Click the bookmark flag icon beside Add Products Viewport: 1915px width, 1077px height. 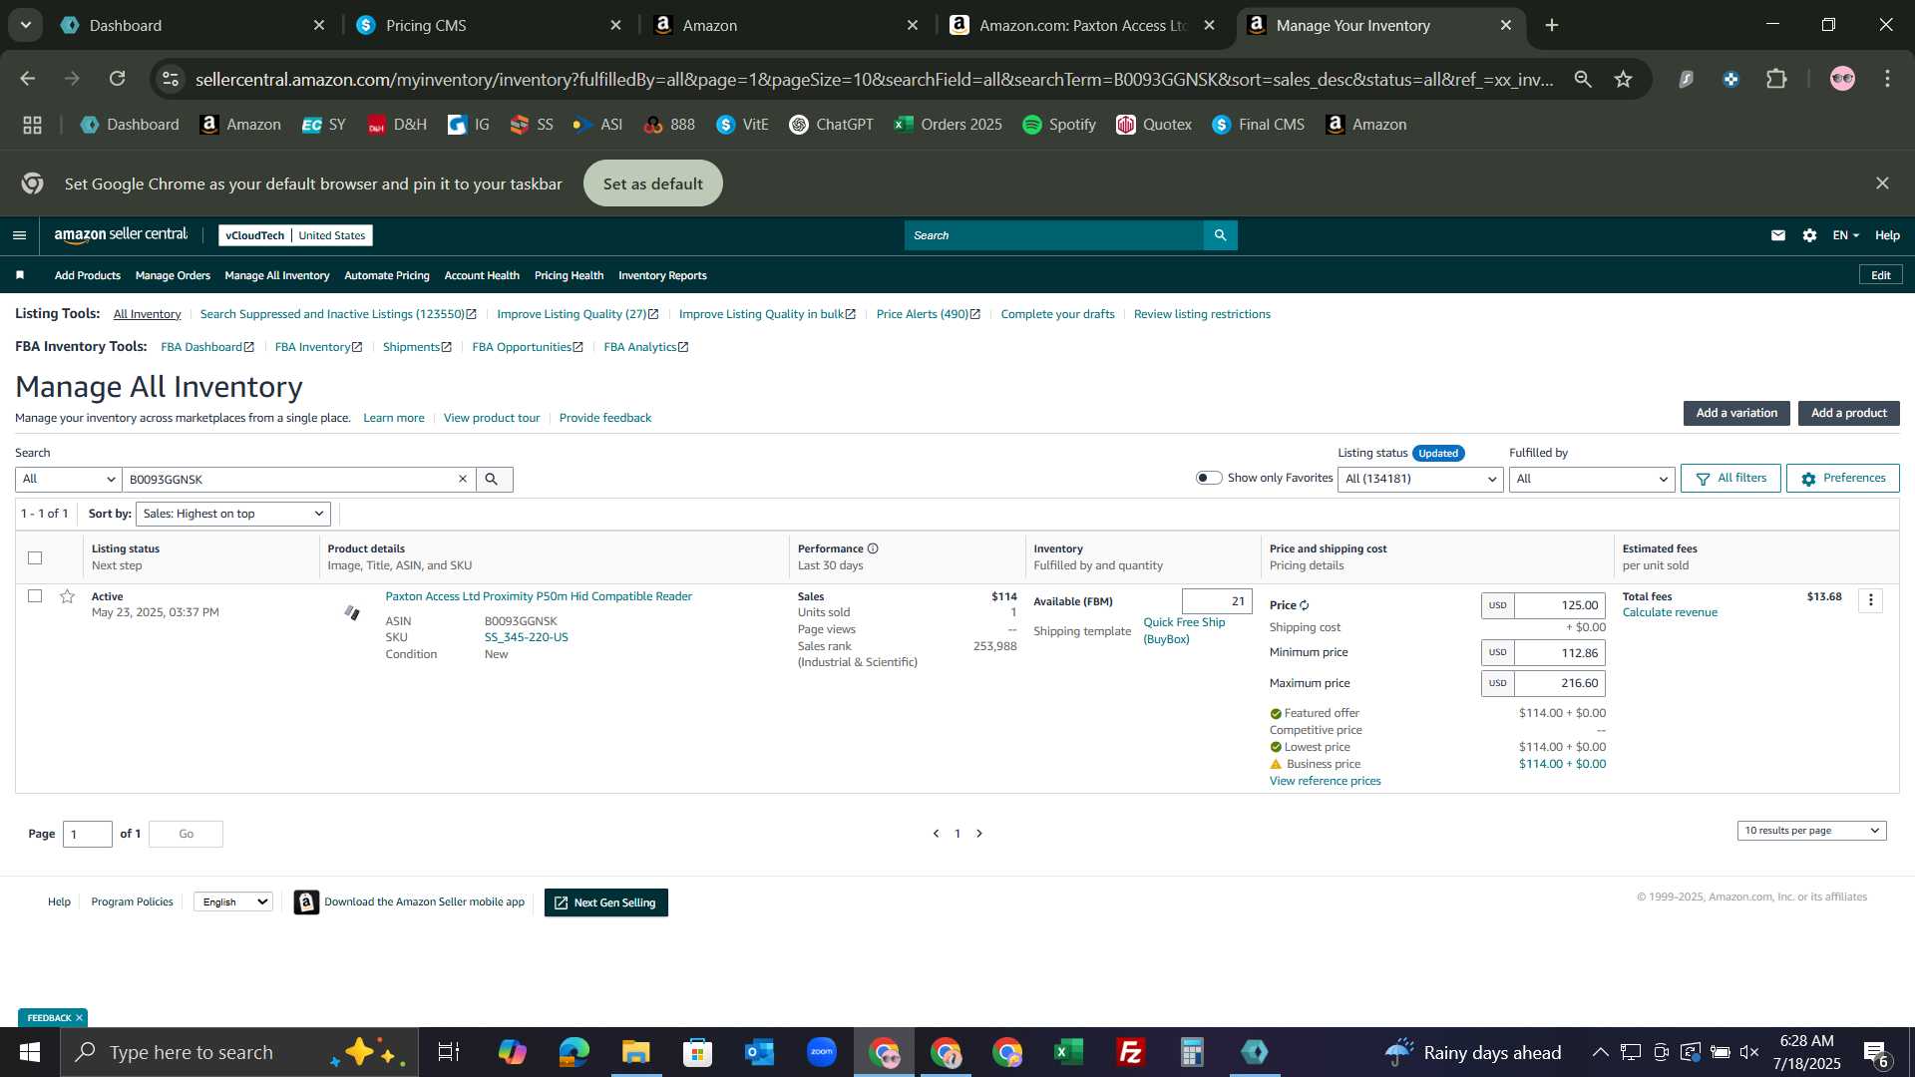point(20,275)
